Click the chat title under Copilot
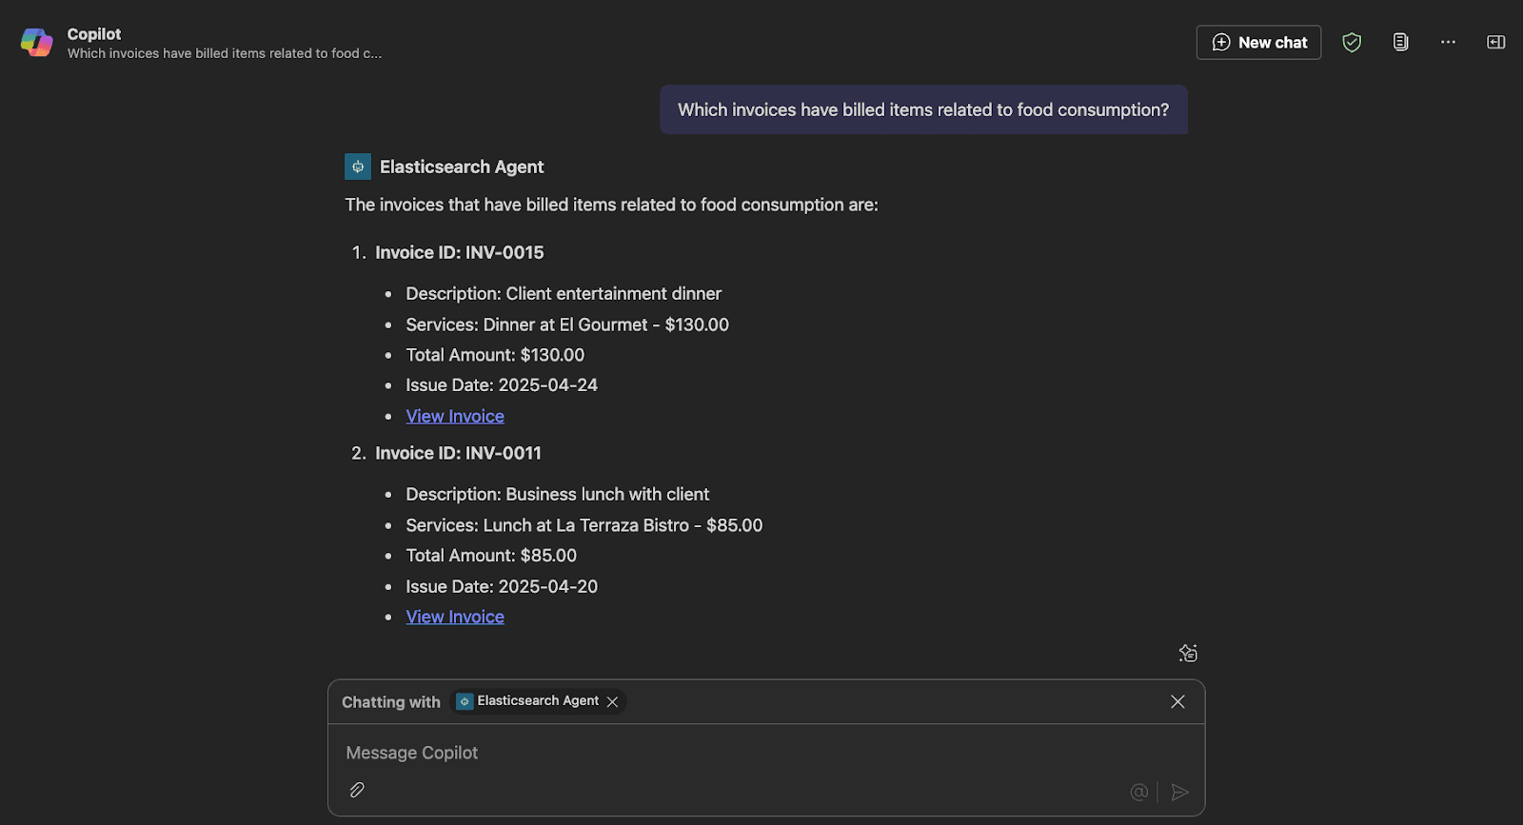The width and height of the screenshot is (1523, 825). tap(224, 53)
